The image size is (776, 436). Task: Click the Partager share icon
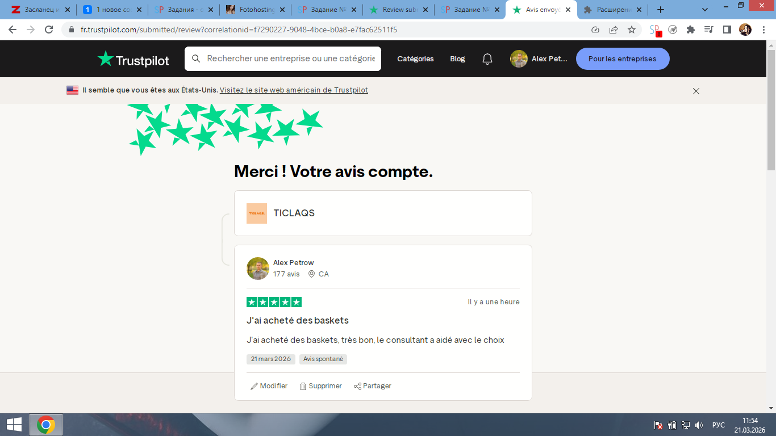tap(357, 386)
